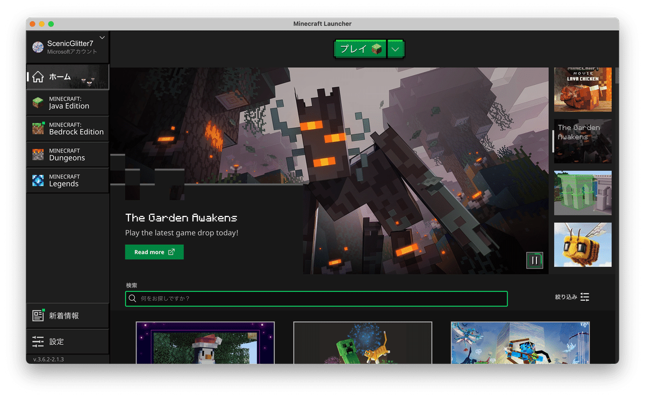Click the house icon beside ホーム
This screenshot has height=398, width=645.
(38, 77)
